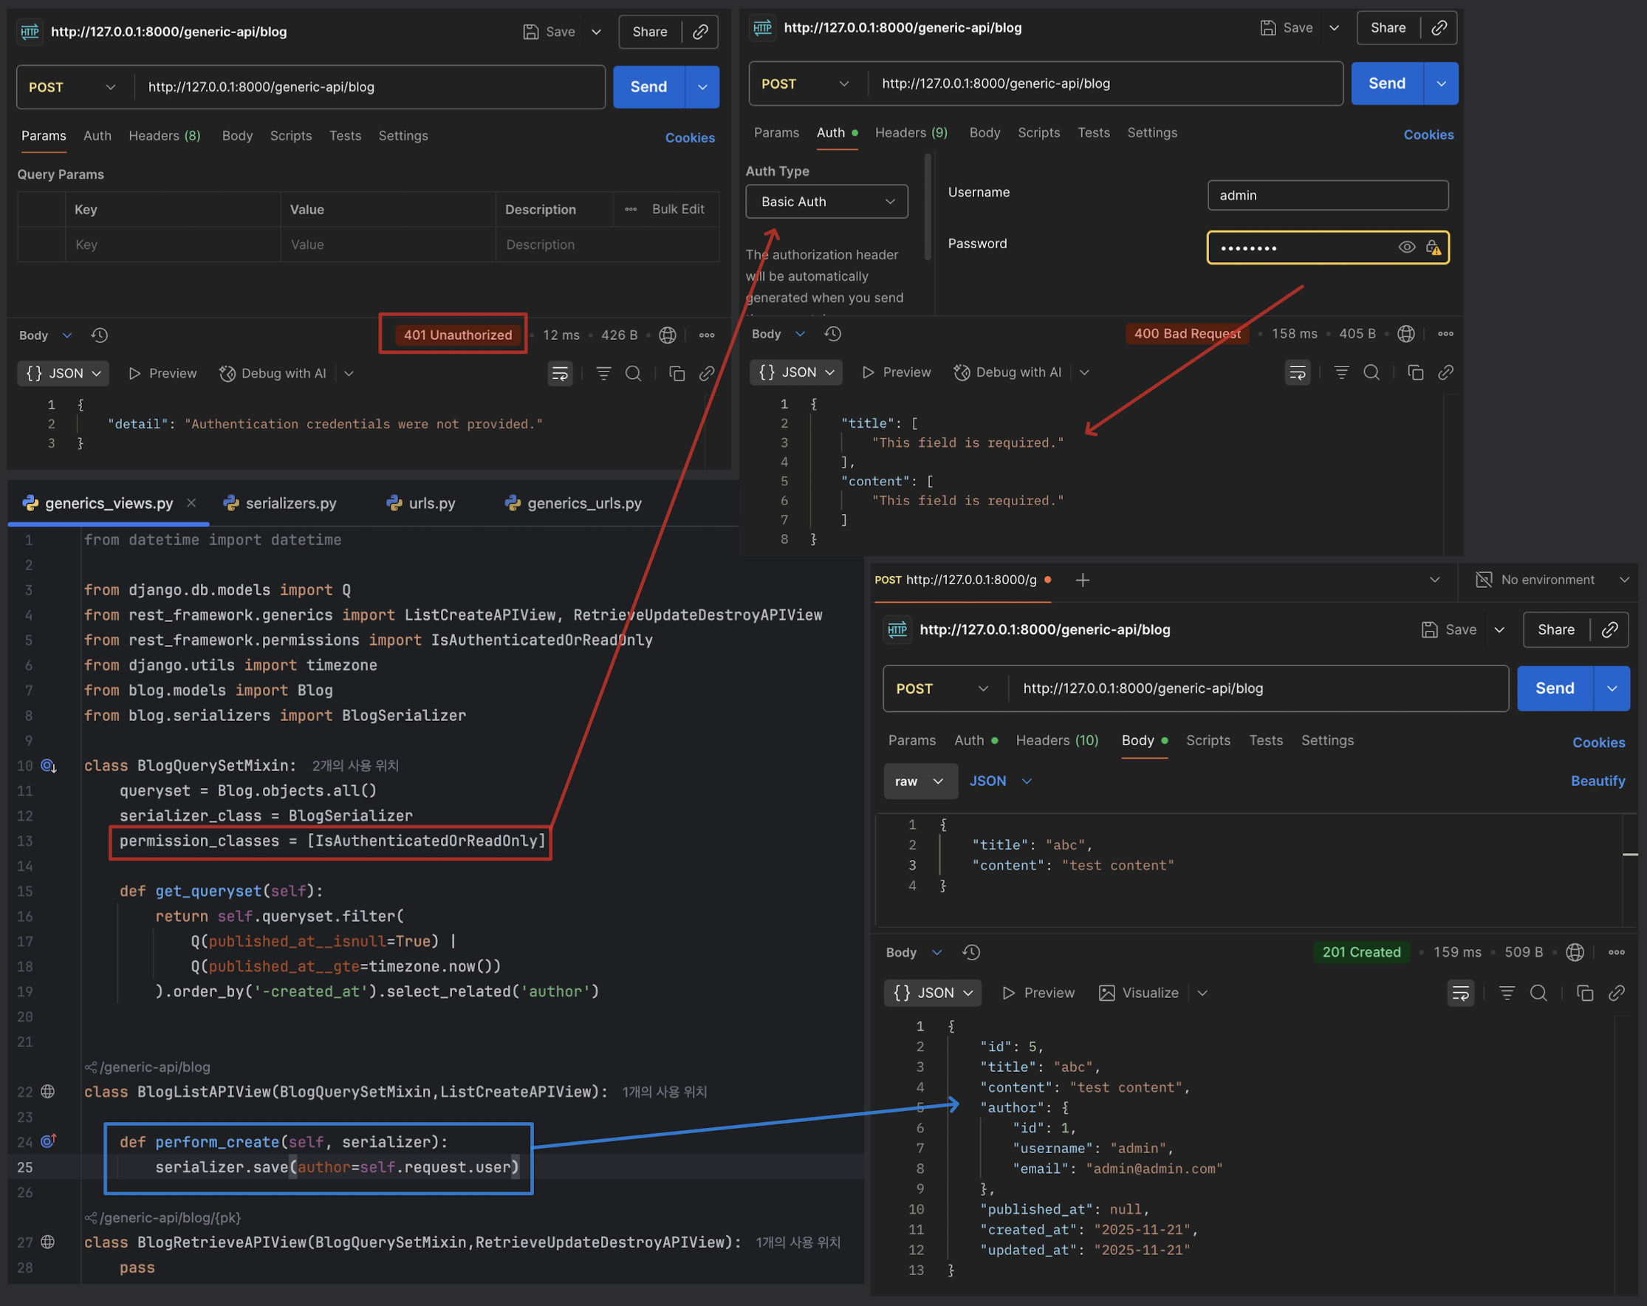
Task: Click the Username field containing admin
Action: (1327, 196)
